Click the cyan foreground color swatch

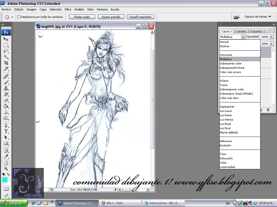[5, 180]
